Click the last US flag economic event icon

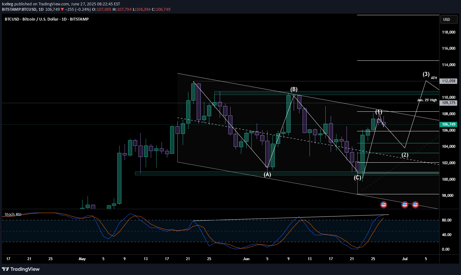(415, 205)
